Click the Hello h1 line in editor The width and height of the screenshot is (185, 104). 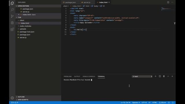(x=80, y=29)
